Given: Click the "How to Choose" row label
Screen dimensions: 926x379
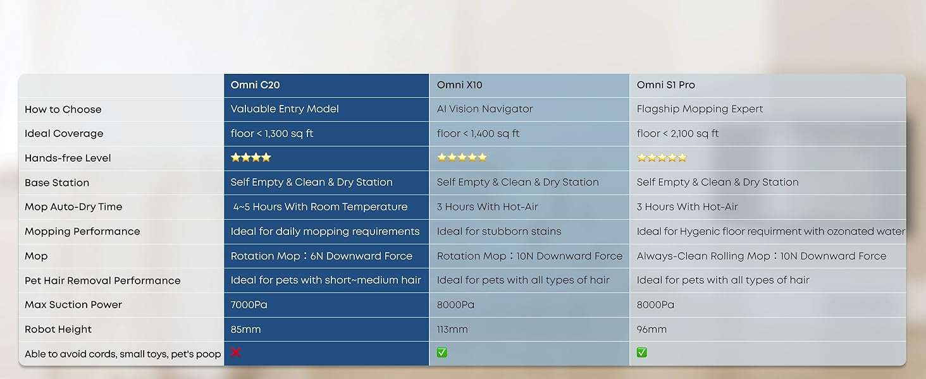Looking at the screenshot, I should pyautogui.click(x=63, y=109).
